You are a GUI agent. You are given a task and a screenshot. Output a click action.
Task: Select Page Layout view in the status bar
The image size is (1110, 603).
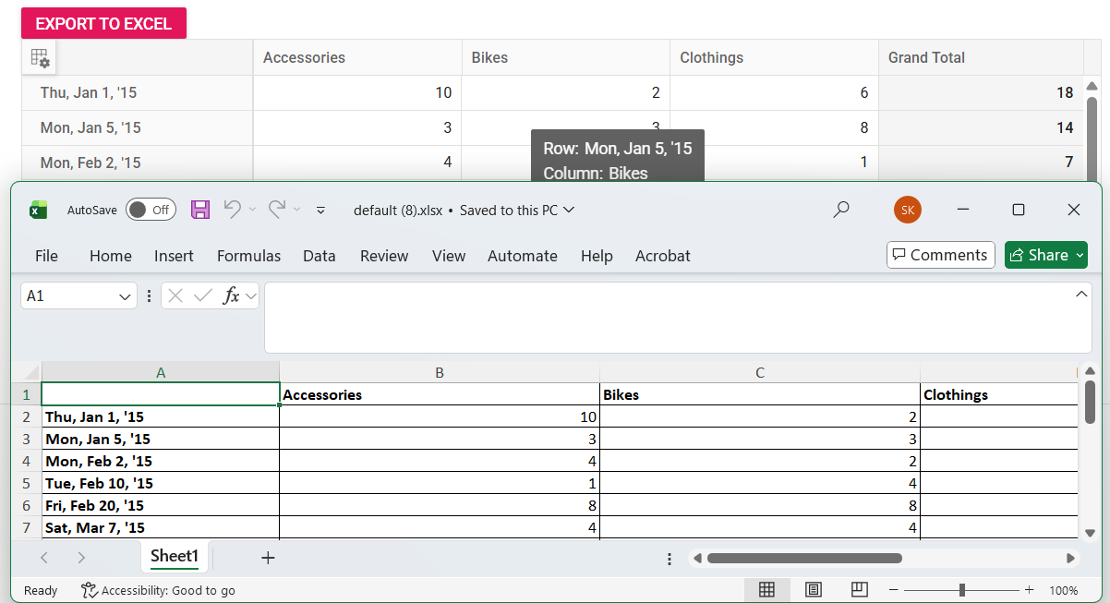(814, 589)
